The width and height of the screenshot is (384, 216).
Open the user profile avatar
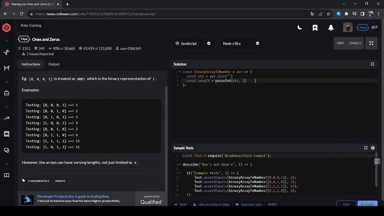click(348, 28)
